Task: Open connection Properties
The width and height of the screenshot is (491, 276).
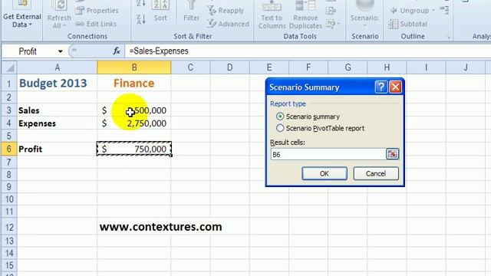Action: coord(97,10)
